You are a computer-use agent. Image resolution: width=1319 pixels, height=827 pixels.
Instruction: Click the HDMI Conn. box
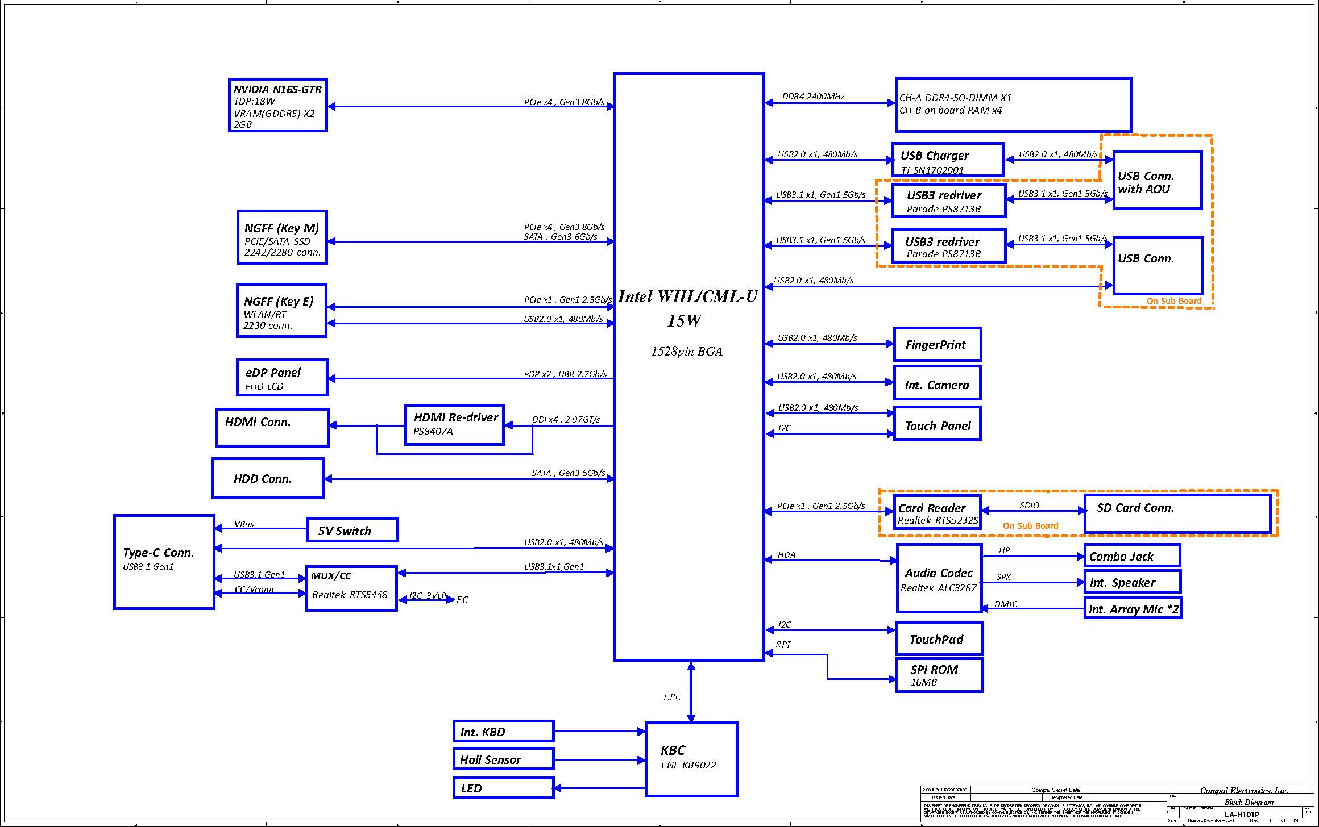point(272,428)
